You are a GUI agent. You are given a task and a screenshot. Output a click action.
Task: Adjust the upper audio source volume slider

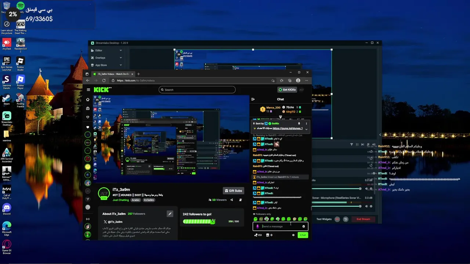pyautogui.click(x=336, y=189)
